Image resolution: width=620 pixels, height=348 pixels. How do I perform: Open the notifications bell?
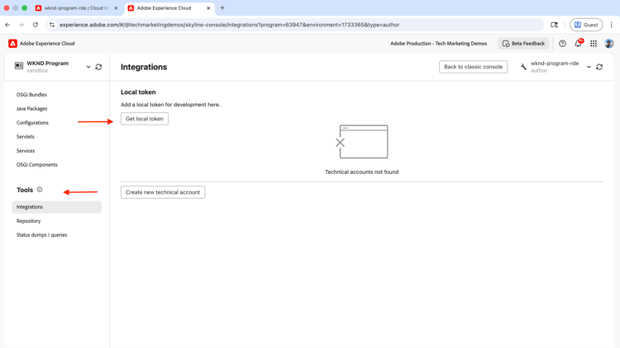[578, 44]
